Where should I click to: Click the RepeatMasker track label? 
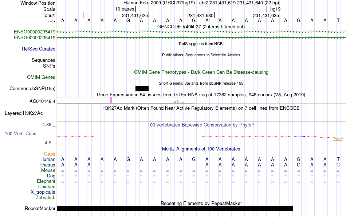pos(40,208)
